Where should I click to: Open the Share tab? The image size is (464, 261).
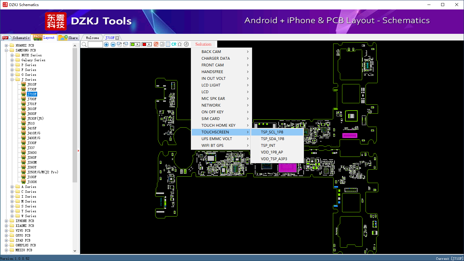(68, 38)
